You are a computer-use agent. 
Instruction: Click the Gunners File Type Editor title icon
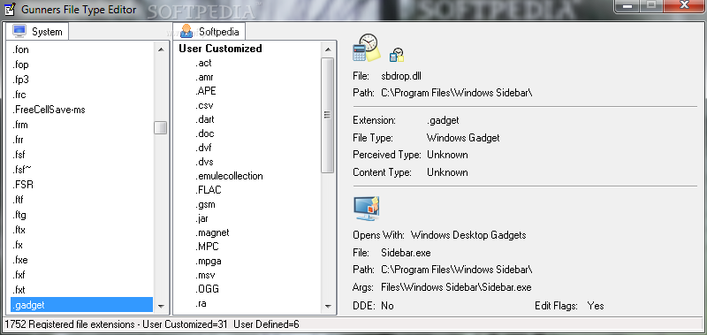[10, 9]
